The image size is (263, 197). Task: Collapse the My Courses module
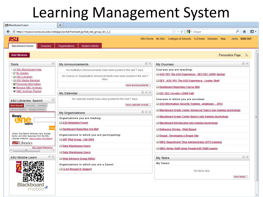247,64
